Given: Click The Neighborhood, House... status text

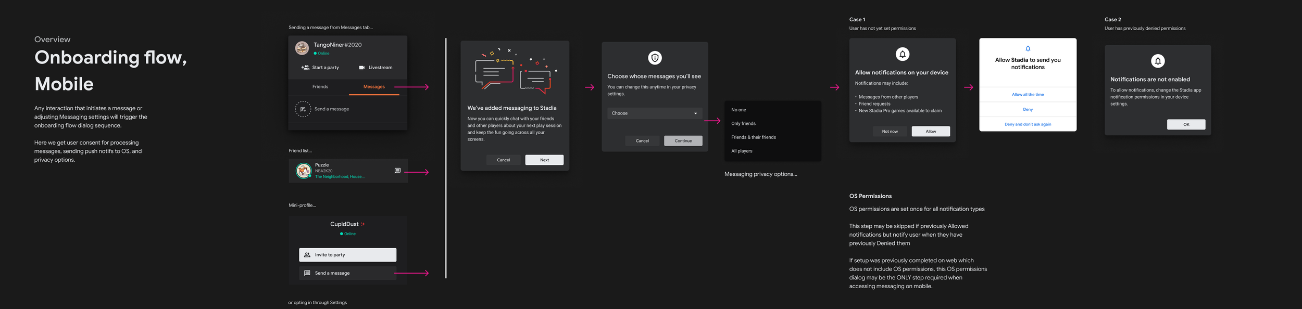Looking at the screenshot, I should (x=340, y=177).
